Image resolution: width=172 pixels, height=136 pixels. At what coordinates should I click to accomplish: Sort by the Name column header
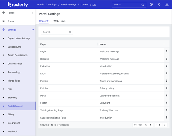coord(103,44)
